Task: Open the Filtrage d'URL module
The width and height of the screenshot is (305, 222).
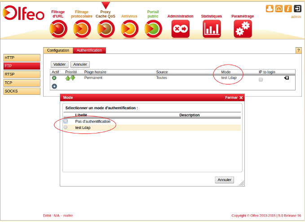Action: point(59,29)
